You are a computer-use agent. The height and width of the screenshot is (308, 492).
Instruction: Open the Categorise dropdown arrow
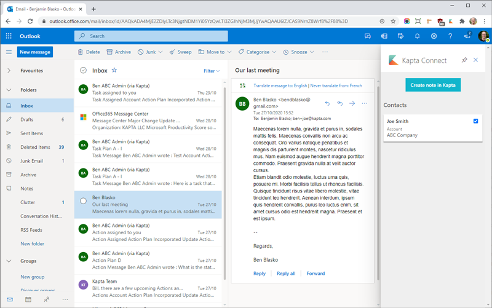[x=274, y=52]
